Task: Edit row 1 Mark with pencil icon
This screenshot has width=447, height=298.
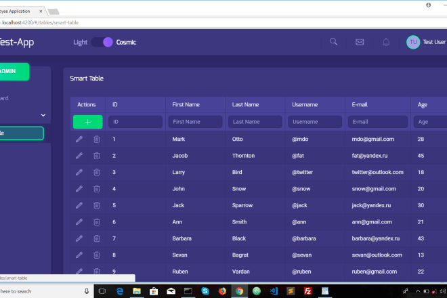Action: pyautogui.click(x=79, y=139)
